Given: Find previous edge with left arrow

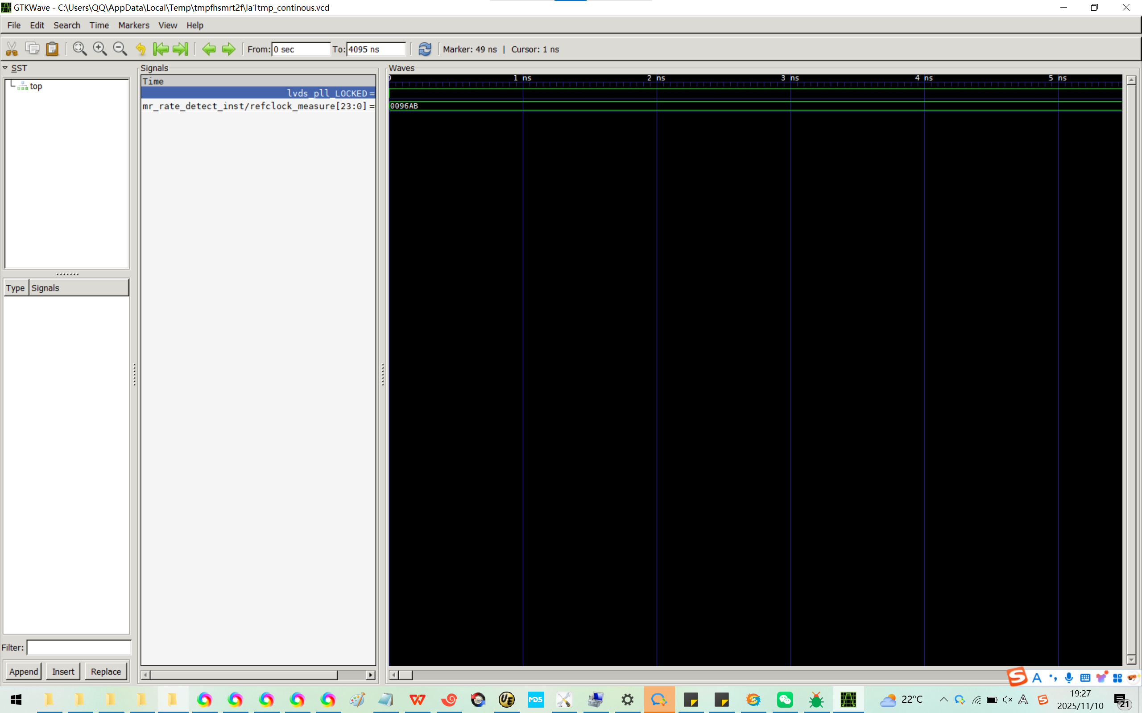Looking at the screenshot, I should (x=209, y=49).
